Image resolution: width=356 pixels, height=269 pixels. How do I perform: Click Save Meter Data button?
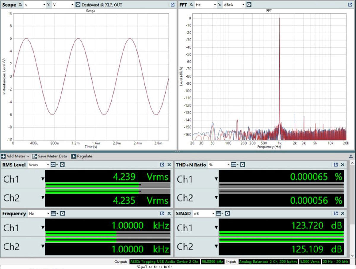tap(50, 156)
